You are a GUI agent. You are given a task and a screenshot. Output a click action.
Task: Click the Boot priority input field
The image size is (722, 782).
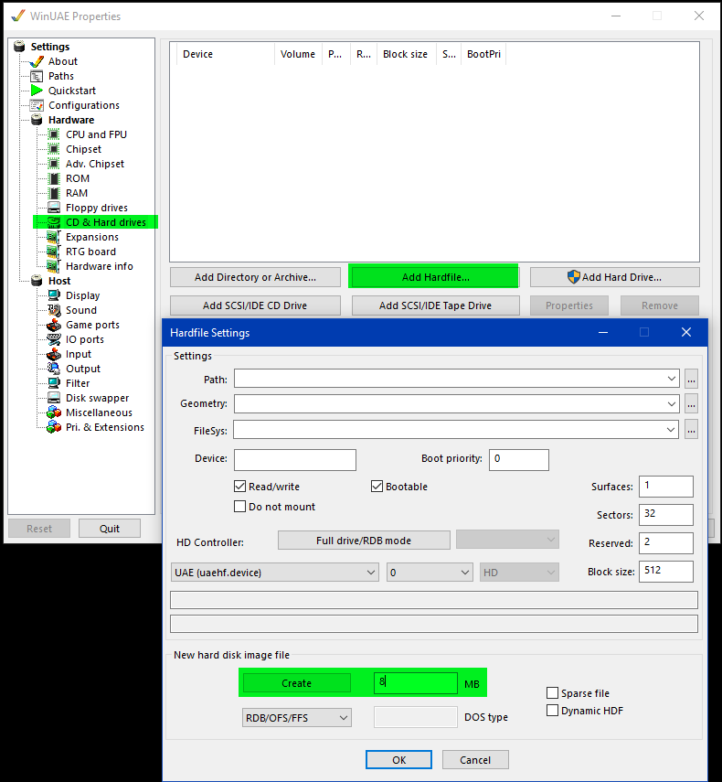click(x=519, y=460)
